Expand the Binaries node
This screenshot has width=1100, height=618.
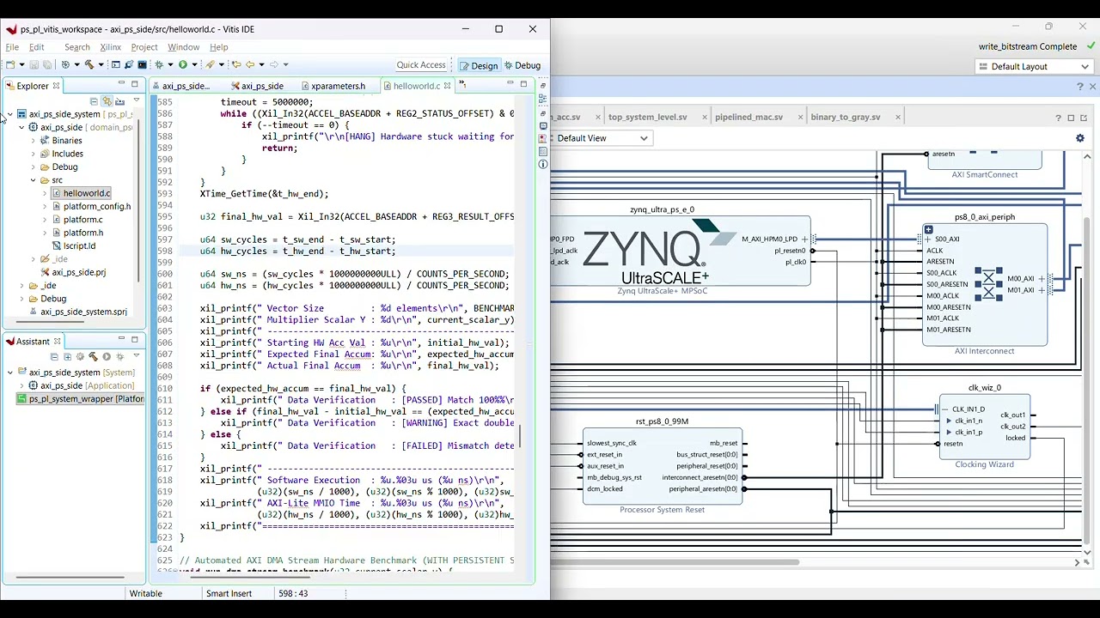[33, 141]
